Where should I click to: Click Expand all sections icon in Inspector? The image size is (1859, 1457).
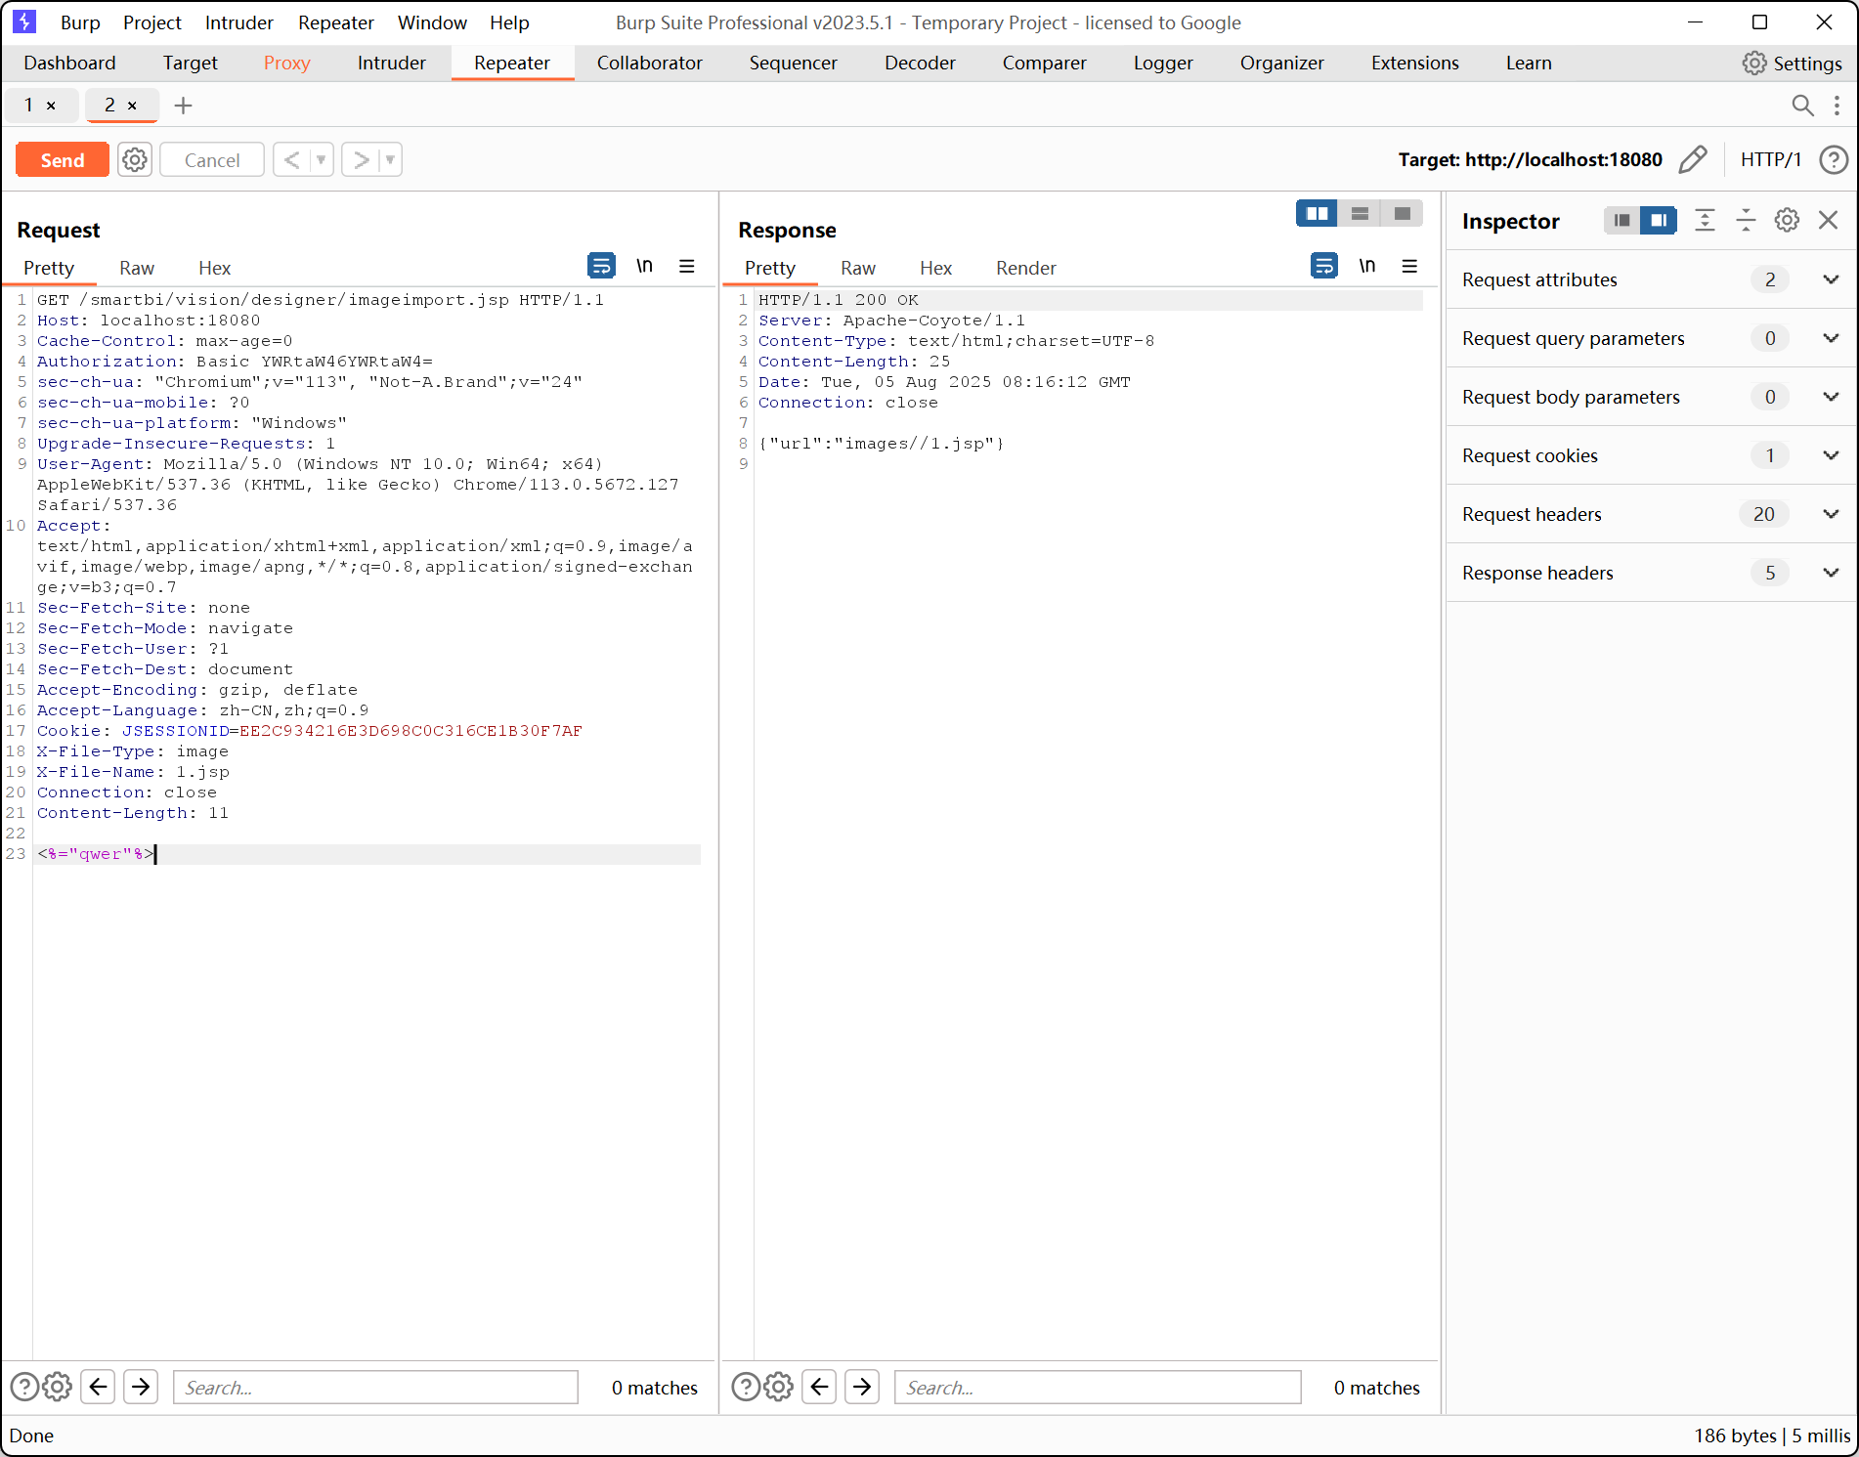[x=1705, y=221]
